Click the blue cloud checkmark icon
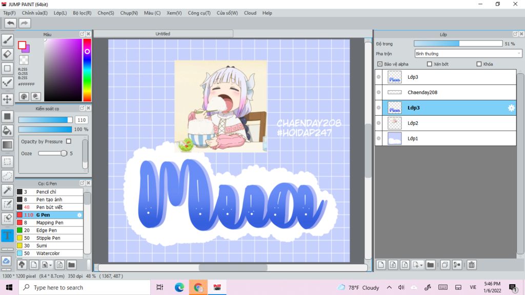The width and height of the screenshot is (525, 295). click(6, 261)
